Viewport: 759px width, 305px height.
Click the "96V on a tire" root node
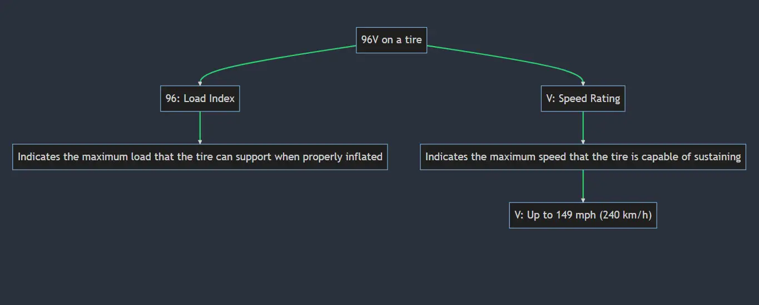click(391, 40)
